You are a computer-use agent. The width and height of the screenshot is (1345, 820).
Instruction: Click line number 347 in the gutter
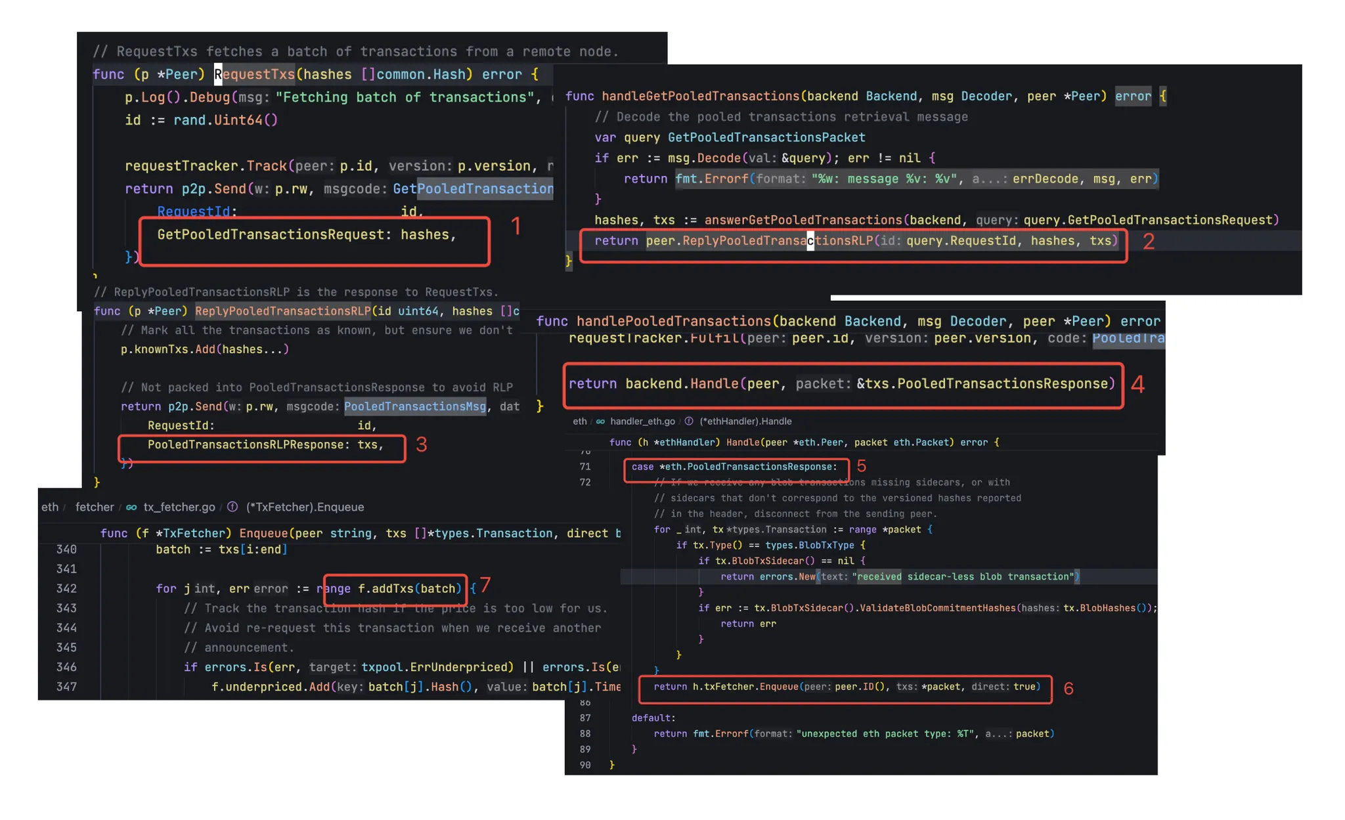[x=66, y=687]
